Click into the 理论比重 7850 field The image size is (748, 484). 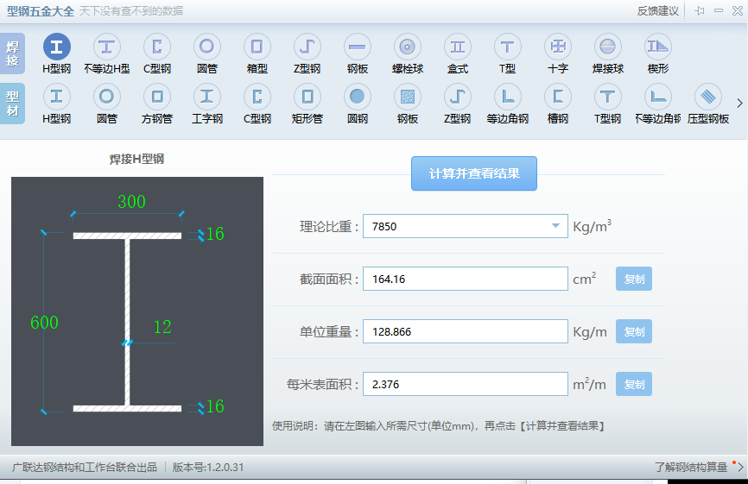coord(465,226)
